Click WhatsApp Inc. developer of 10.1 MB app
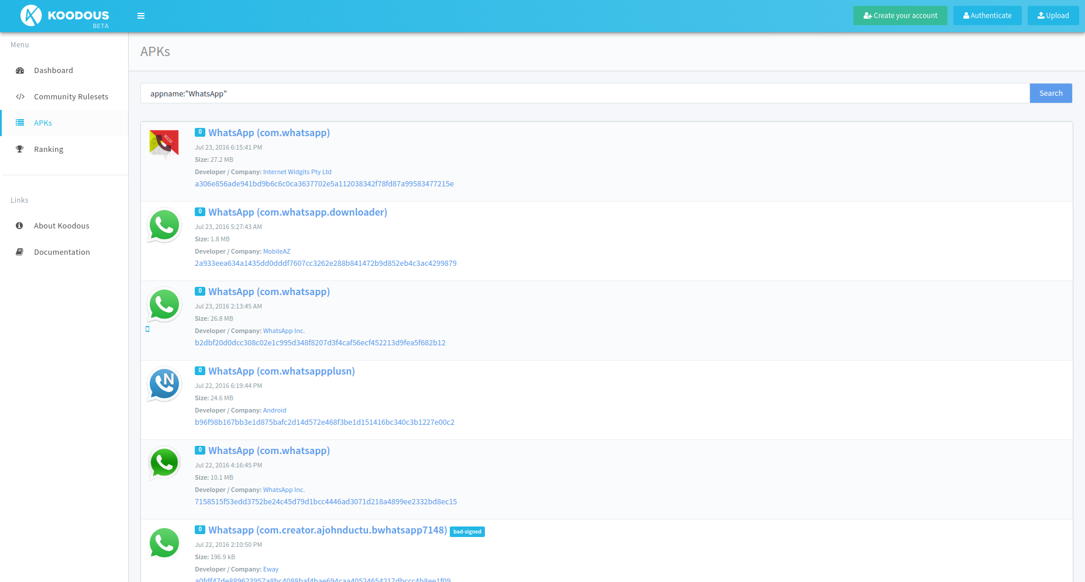The width and height of the screenshot is (1085, 582). [284, 490]
